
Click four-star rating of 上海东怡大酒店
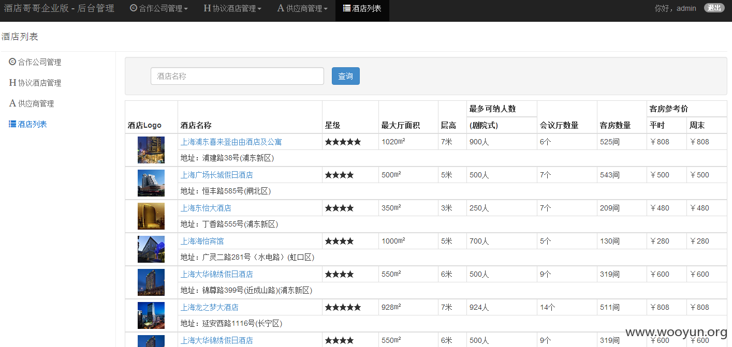[x=339, y=208]
